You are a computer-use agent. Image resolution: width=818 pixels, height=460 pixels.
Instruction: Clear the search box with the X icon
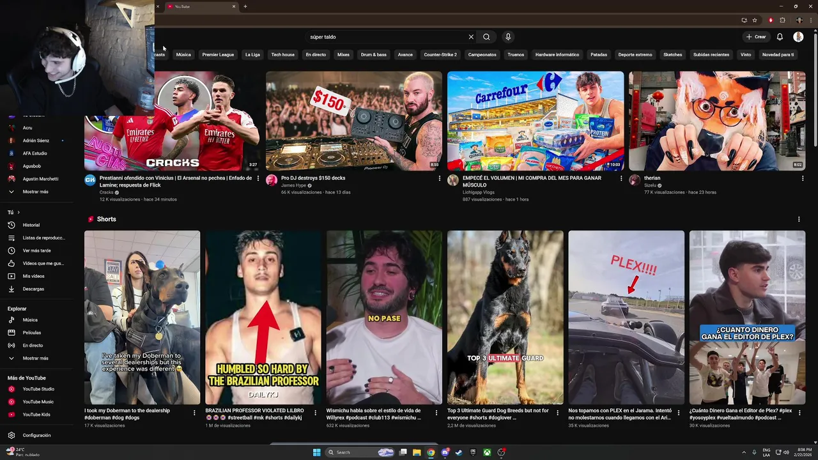[471, 37]
